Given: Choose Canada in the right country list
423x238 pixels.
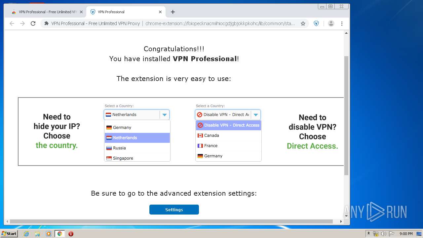Looking at the screenshot, I should pos(228,136).
